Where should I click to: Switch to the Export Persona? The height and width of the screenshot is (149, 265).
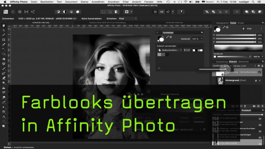coord(33,12)
